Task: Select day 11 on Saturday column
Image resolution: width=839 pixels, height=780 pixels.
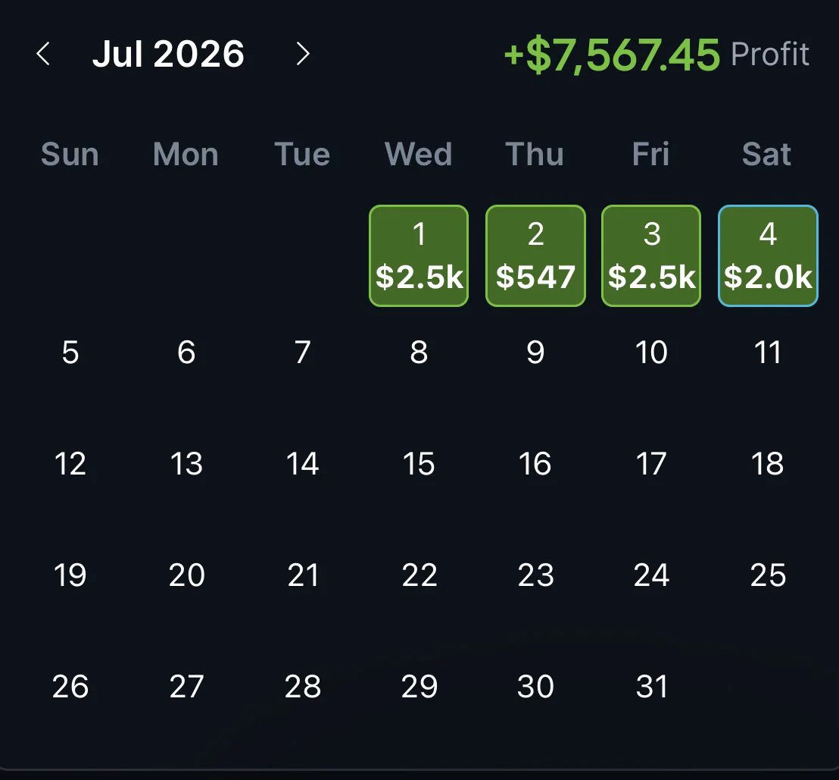Action: (x=768, y=352)
